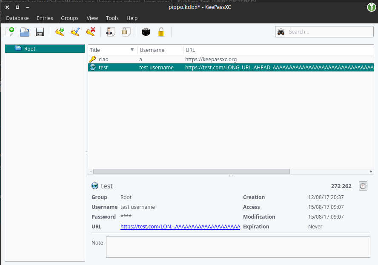
Task: Close the KeePassXC window
Action: click(x=7, y=7)
